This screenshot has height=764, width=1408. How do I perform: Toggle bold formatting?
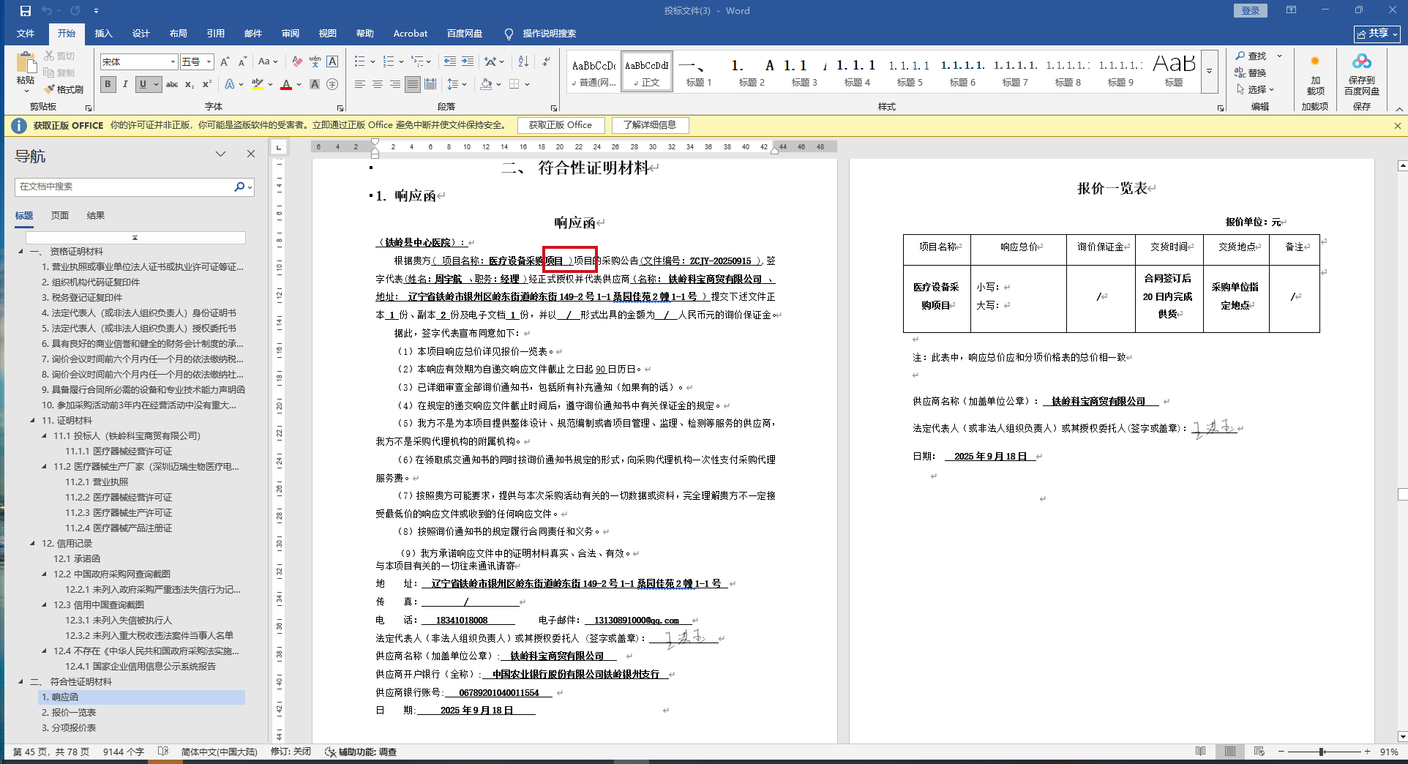tap(108, 85)
